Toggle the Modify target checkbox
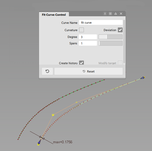The height and width of the screenshot is (151, 152). point(120,63)
